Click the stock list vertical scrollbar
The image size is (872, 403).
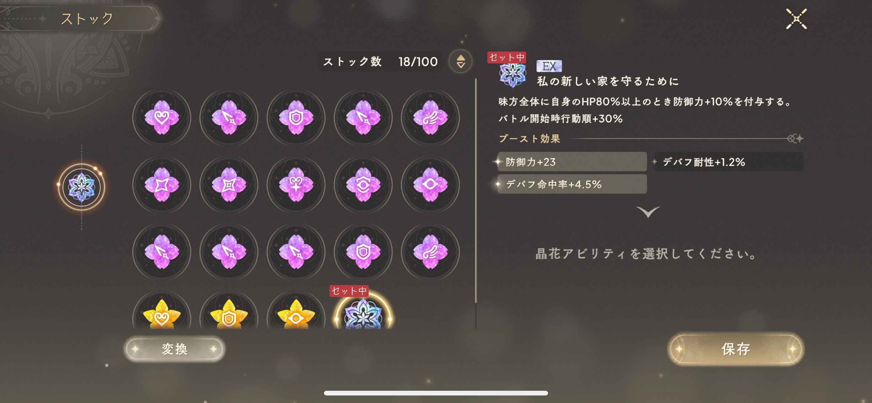click(476, 203)
